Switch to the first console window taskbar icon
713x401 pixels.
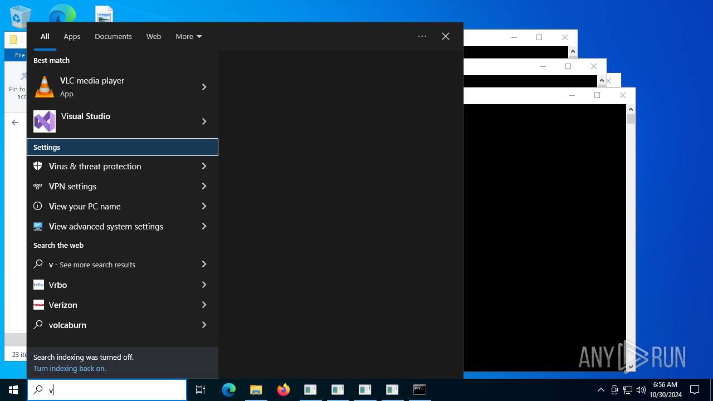pyautogui.click(x=310, y=390)
